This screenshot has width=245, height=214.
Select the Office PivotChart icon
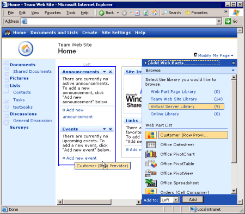151,154
